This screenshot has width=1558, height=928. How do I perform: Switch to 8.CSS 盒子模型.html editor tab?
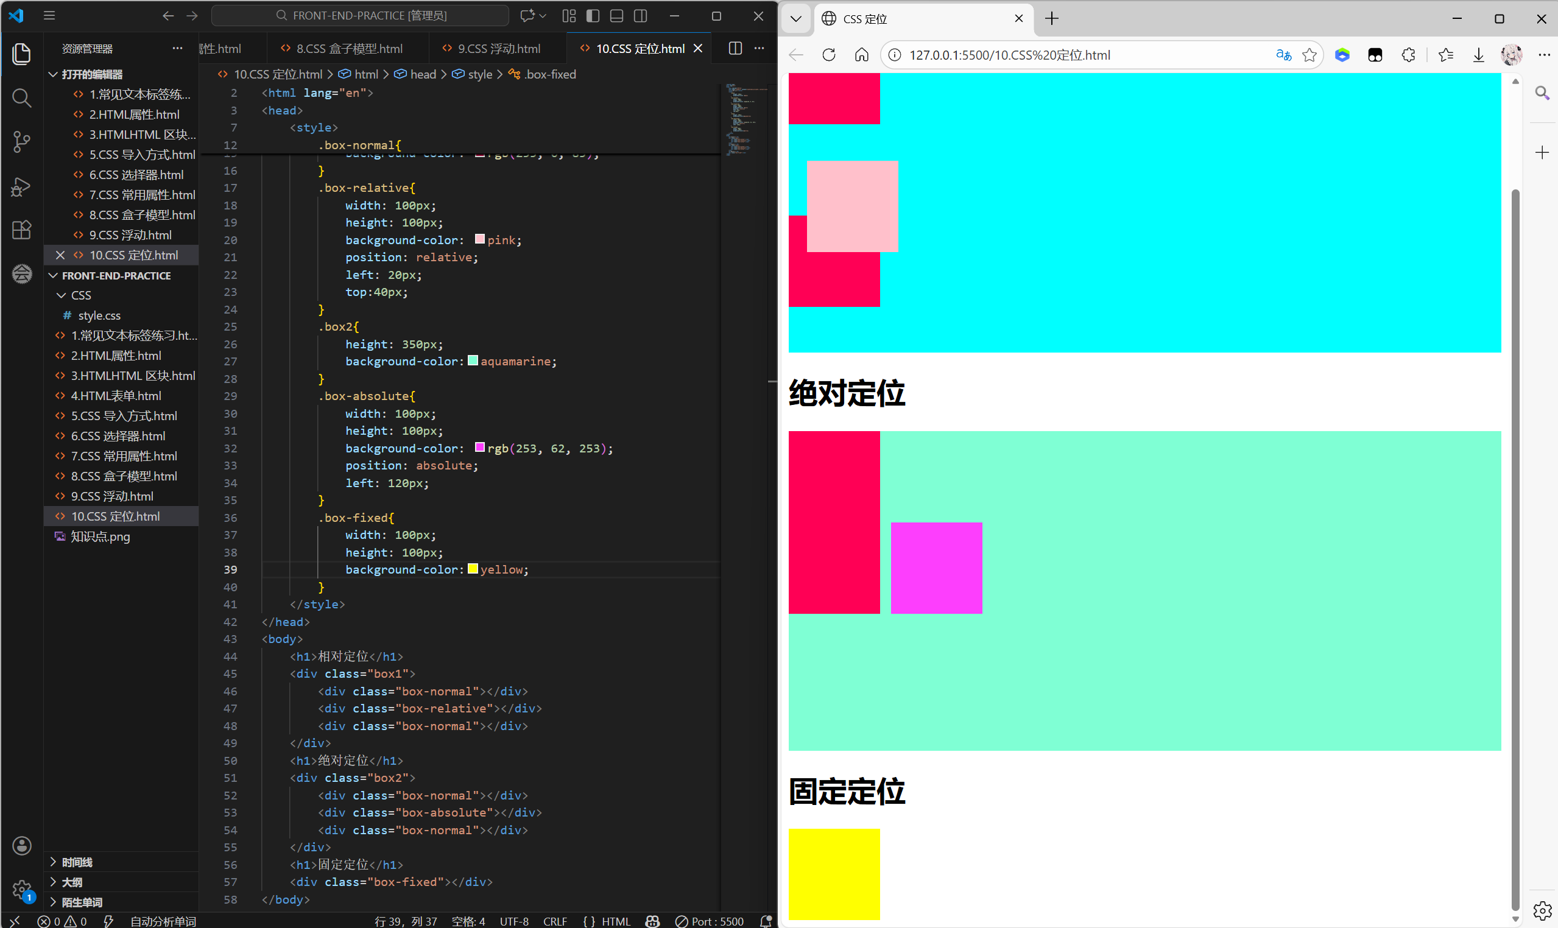coord(348,49)
